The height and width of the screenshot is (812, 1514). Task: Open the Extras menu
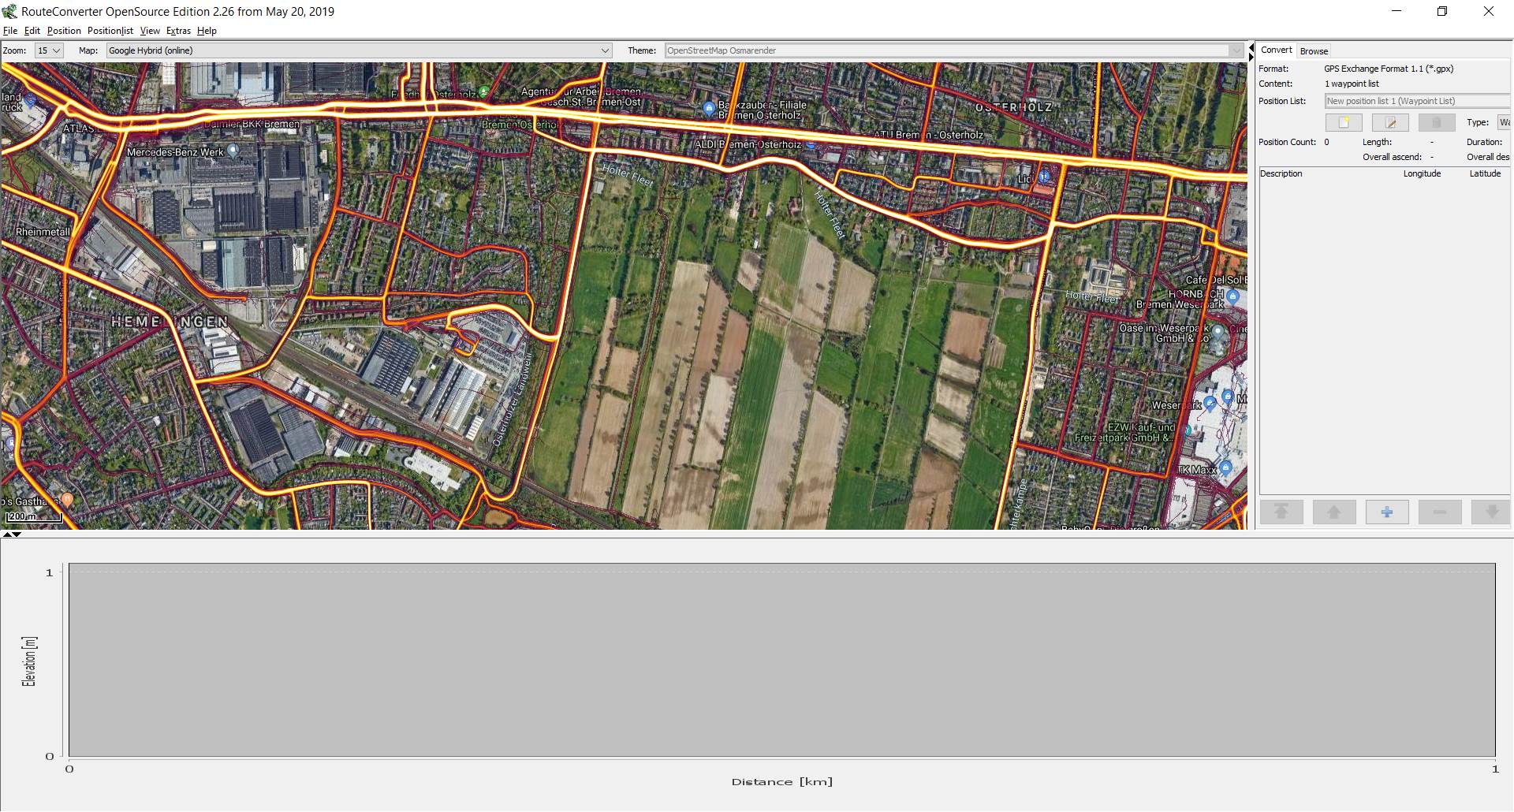click(x=178, y=31)
